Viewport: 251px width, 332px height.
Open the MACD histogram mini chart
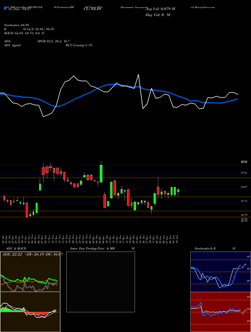point(30,312)
